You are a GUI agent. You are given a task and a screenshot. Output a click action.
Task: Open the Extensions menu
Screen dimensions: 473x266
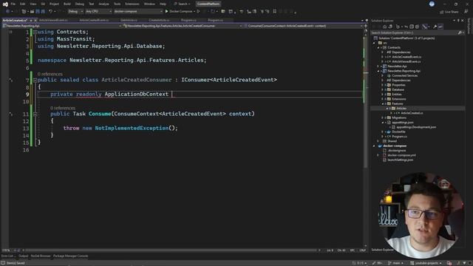click(x=132, y=4)
